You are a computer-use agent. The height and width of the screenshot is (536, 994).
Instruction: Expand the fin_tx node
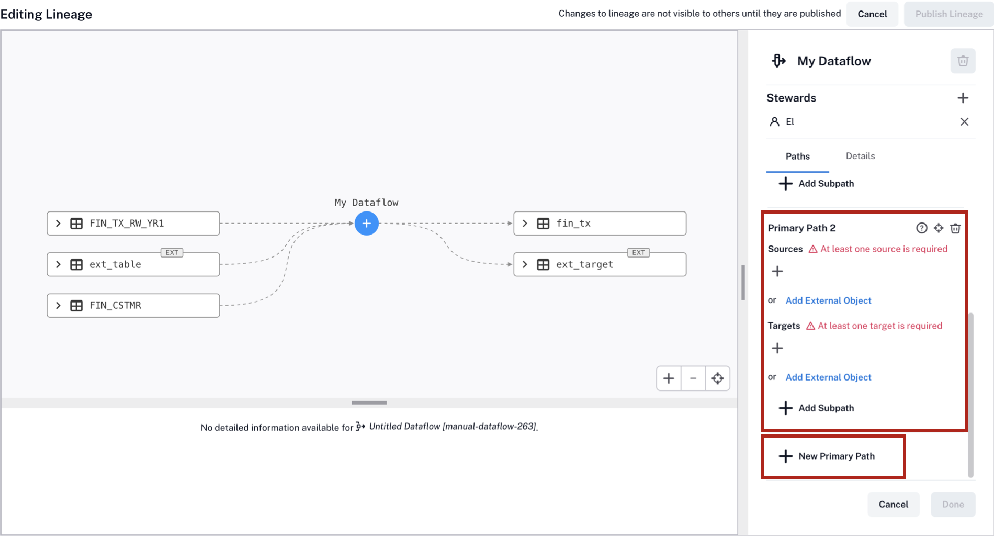(525, 224)
